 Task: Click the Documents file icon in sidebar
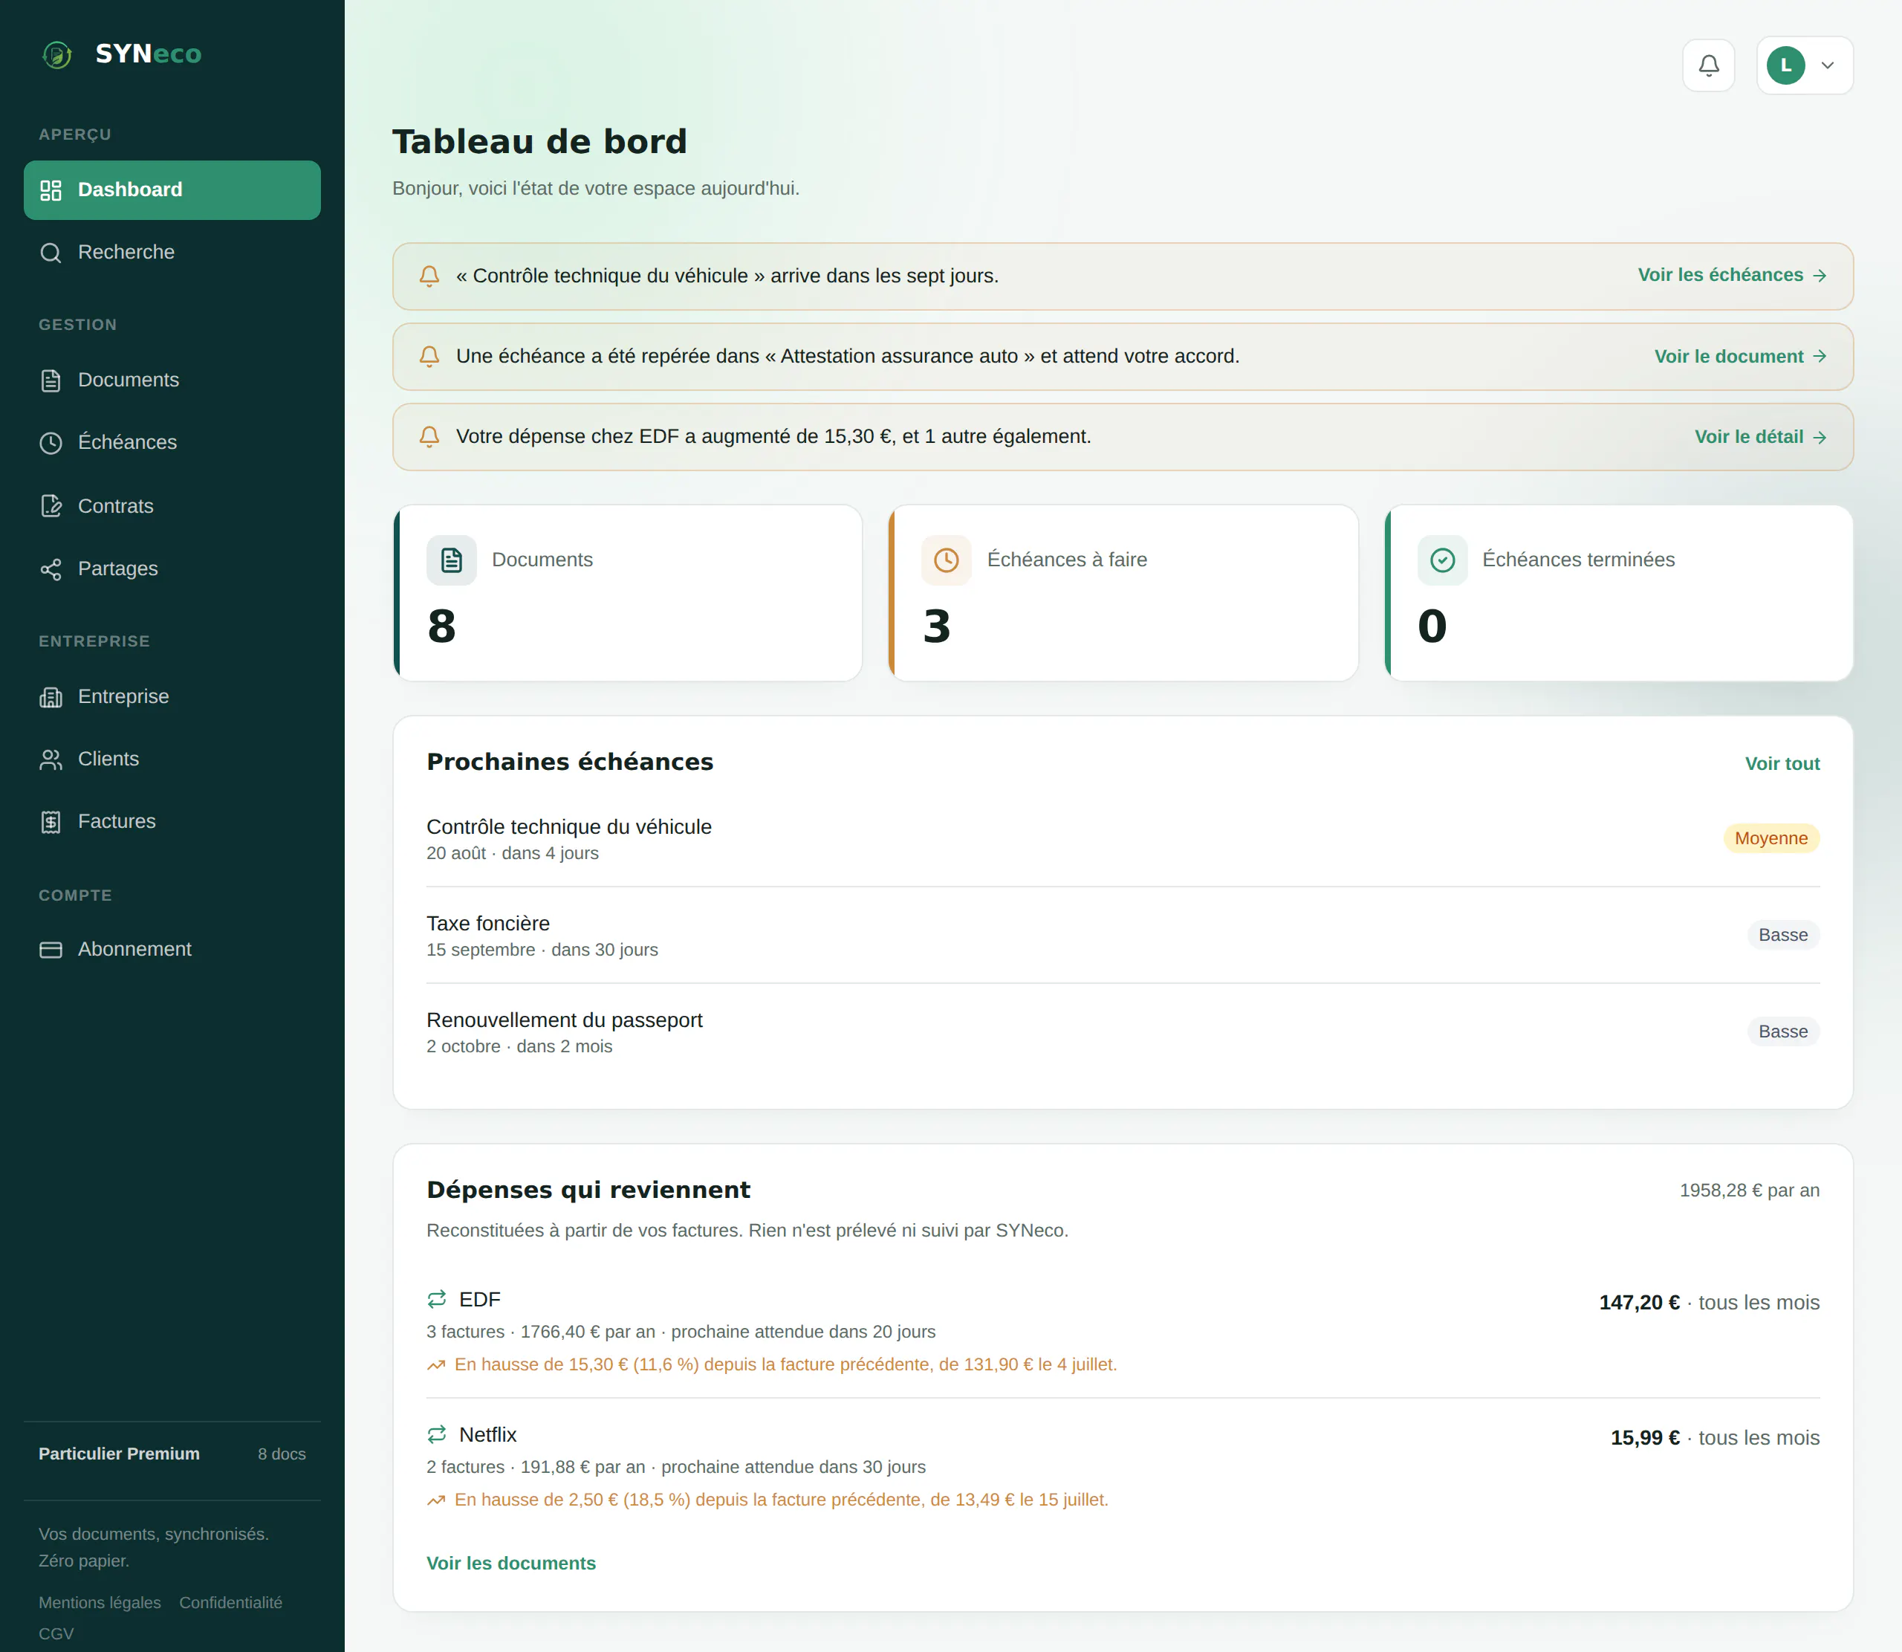pos(51,380)
